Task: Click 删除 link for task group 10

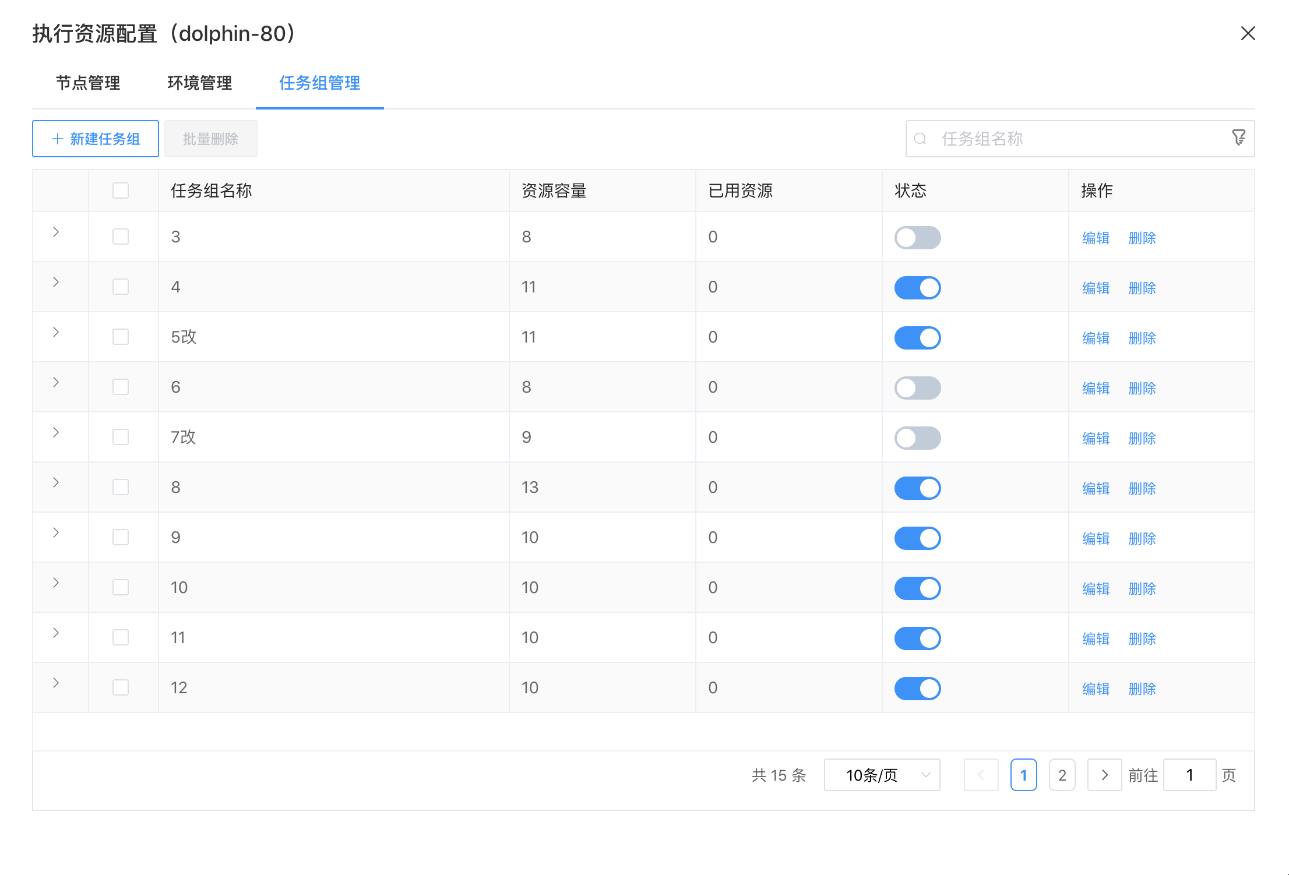Action: pos(1142,588)
